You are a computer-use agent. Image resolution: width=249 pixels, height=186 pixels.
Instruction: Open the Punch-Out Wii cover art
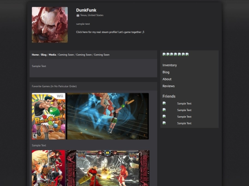pos(48,116)
